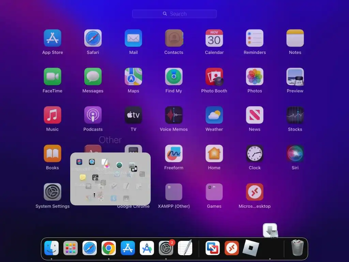This screenshot has width=349, height=262.
Task: Click the App Store icon in the Dock
Action: (128, 248)
